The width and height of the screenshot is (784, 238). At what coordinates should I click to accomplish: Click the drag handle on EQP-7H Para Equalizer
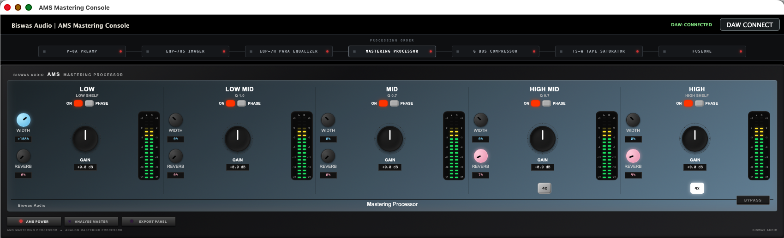[251, 51]
